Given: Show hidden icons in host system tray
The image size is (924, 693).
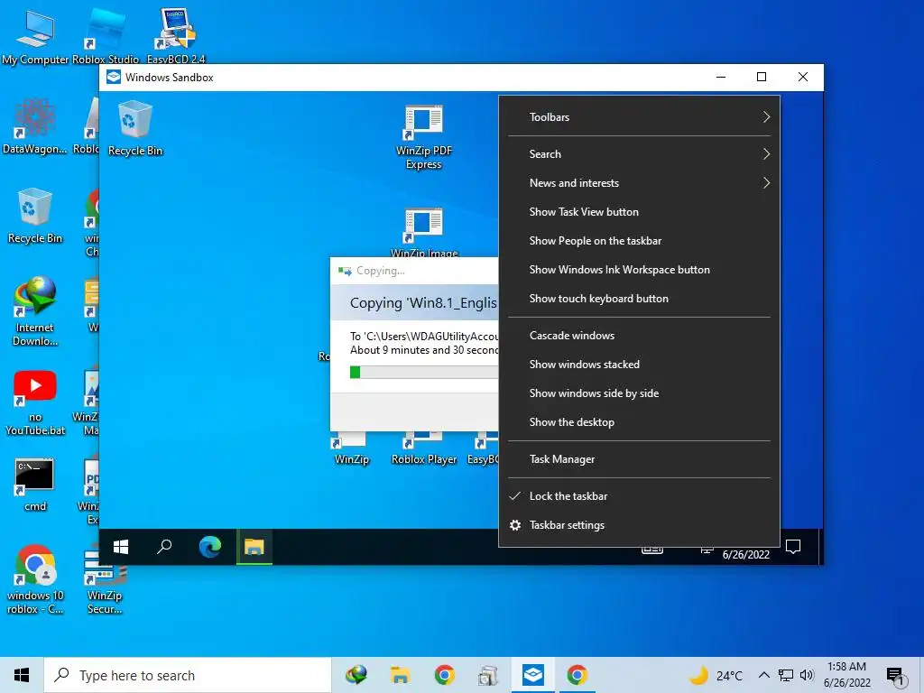Looking at the screenshot, I should (x=763, y=675).
